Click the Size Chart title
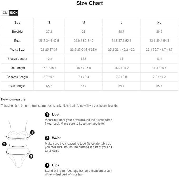 [90, 3]
